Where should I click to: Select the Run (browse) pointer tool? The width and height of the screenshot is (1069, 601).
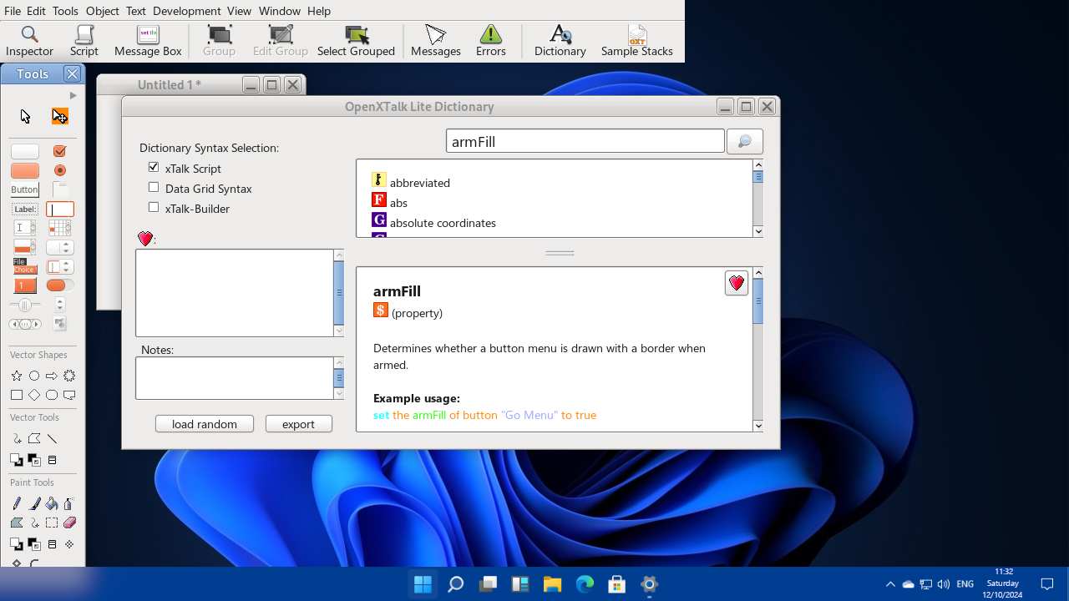(x=25, y=116)
